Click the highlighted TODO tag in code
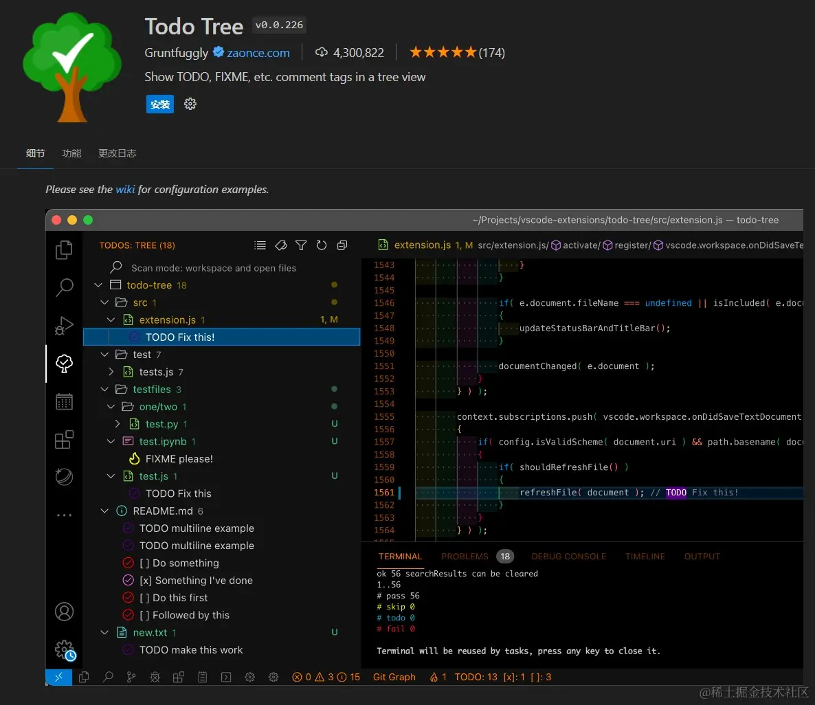The width and height of the screenshot is (815, 705). coord(676,493)
